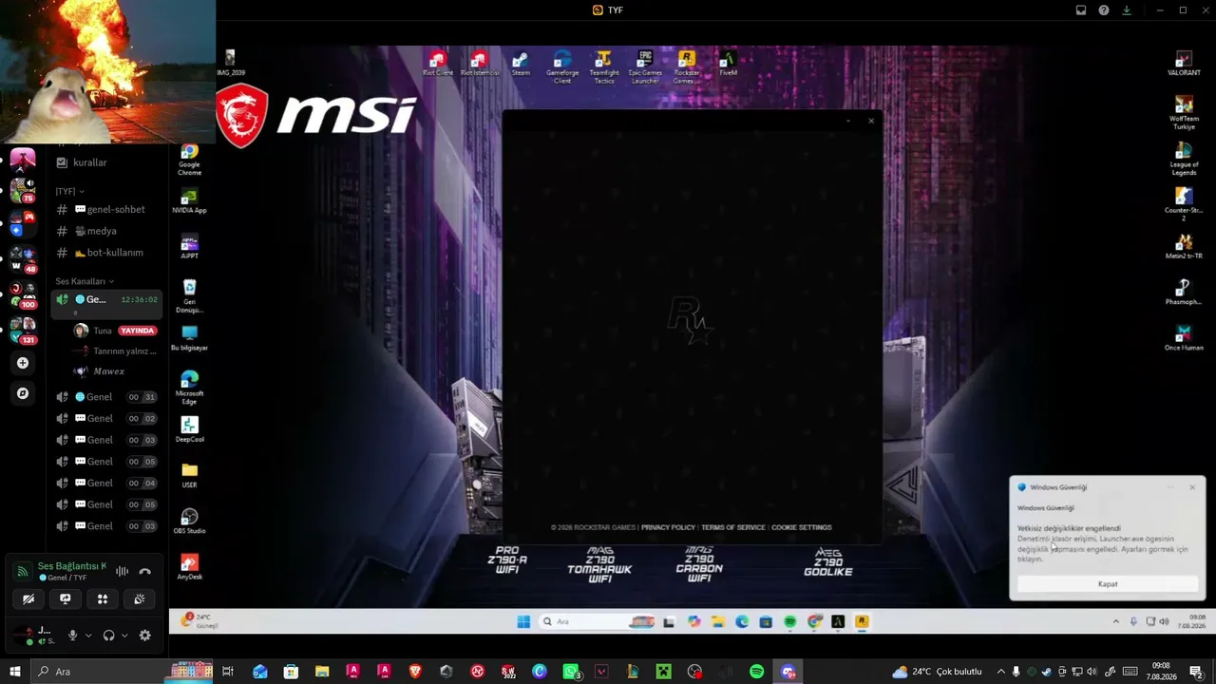Image resolution: width=1216 pixels, height=684 pixels.
Task: Open NVIDIA App desktop shortcut
Action: (x=189, y=202)
